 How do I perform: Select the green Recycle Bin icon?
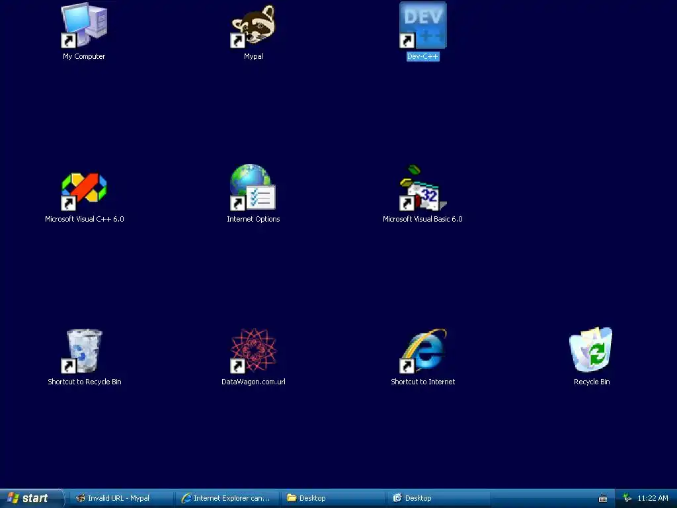(x=592, y=350)
